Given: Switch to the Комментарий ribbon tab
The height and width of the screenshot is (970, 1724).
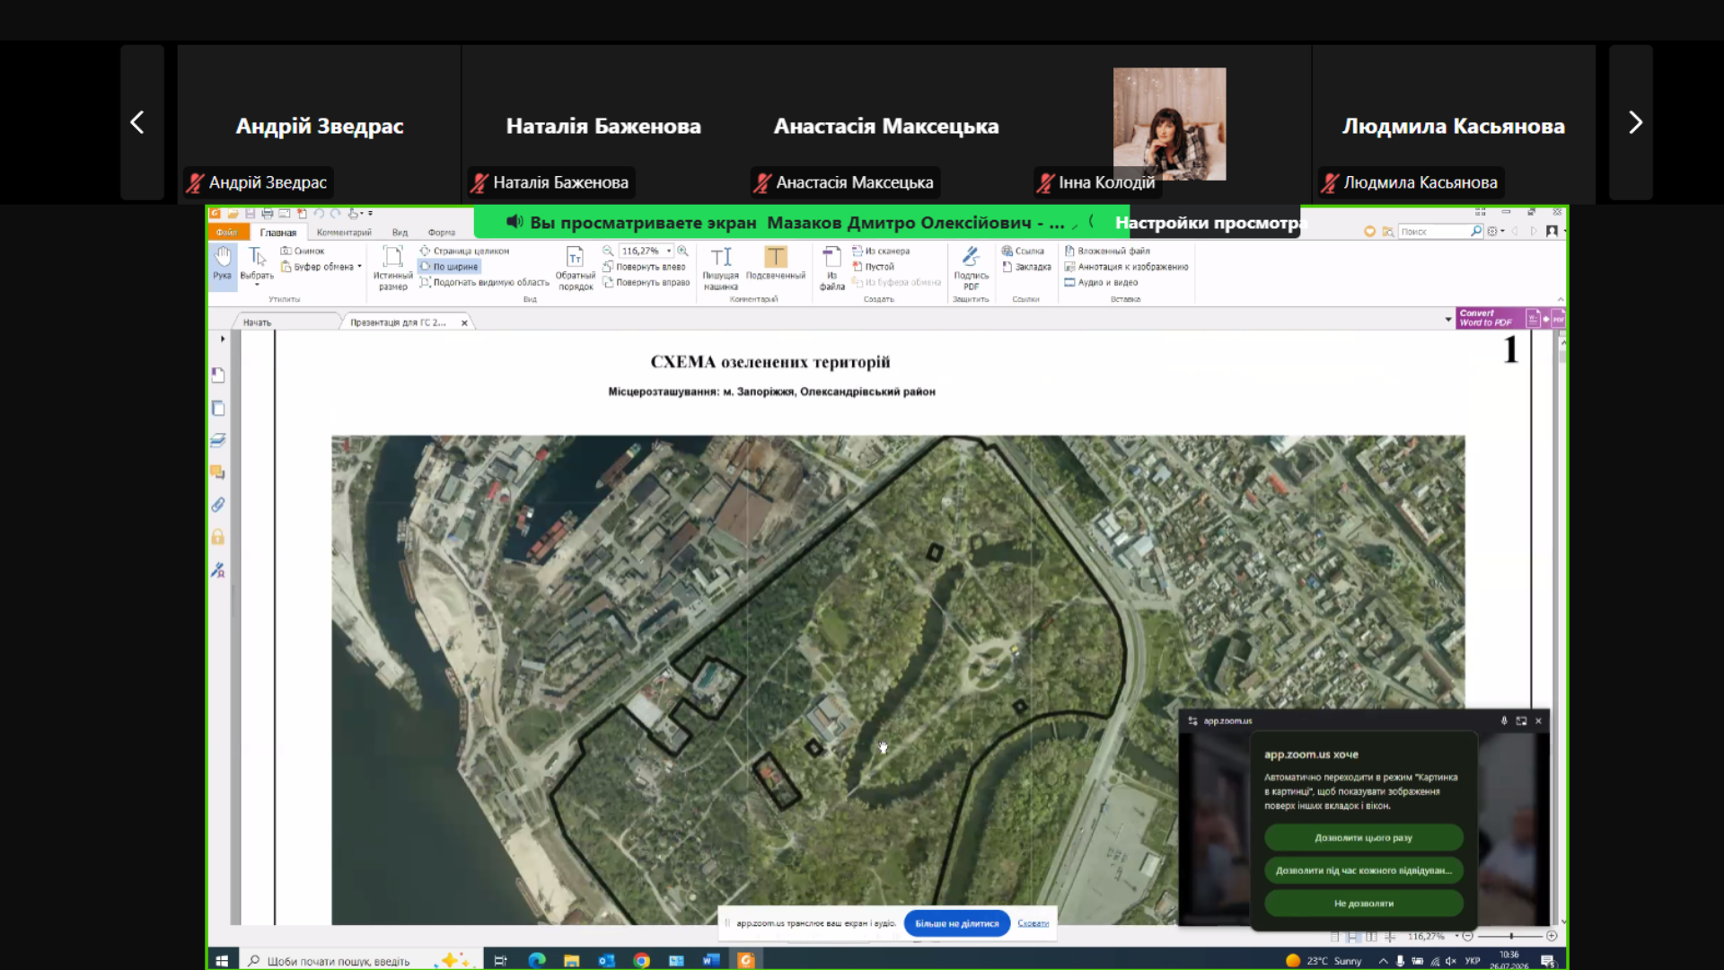Looking at the screenshot, I should (344, 233).
